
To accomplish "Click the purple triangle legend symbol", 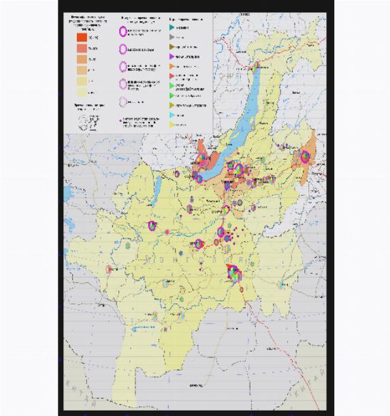I will pyautogui.click(x=172, y=57).
